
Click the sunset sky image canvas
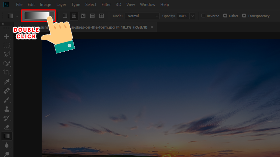(x=161, y=98)
